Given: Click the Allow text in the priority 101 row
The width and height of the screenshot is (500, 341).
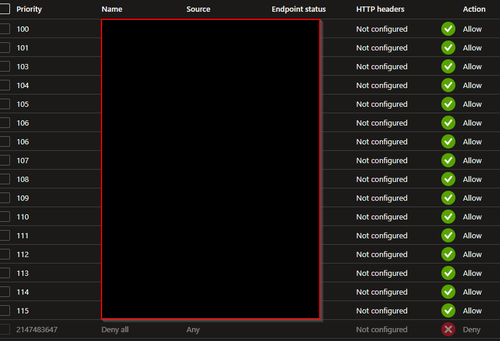Looking at the screenshot, I should click(x=472, y=48).
